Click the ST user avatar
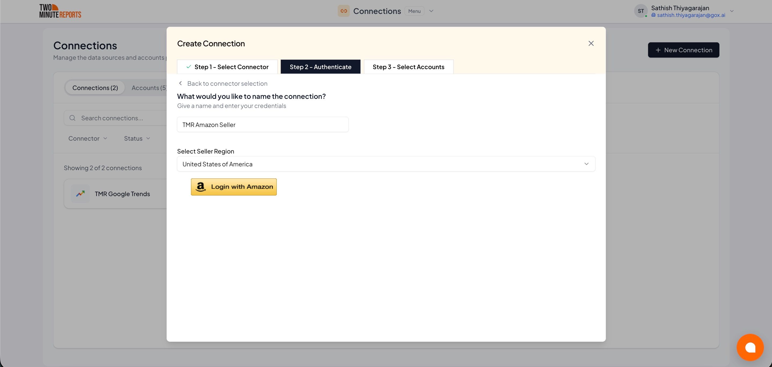This screenshot has width=772, height=367. [x=641, y=11]
